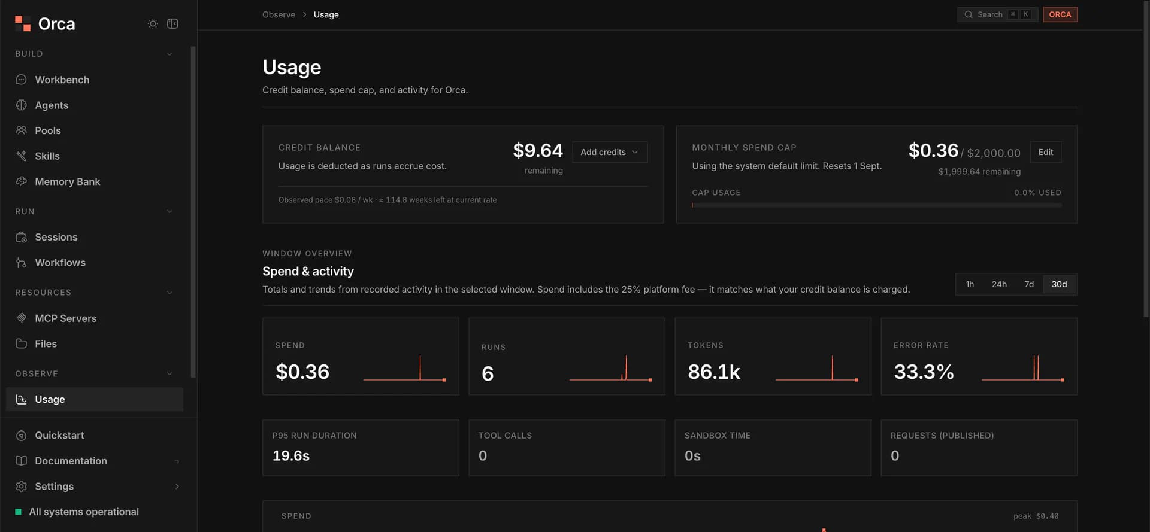Go to Agents page label
Image resolution: width=1150 pixels, height=532 pixels.
(x=52, y=105)
